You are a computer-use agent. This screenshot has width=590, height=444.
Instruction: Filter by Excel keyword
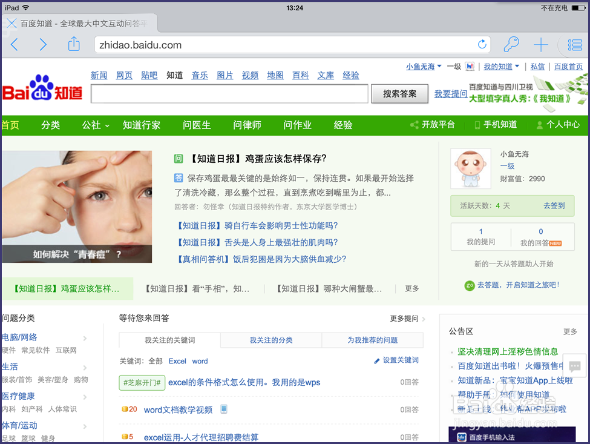(177, 361)
